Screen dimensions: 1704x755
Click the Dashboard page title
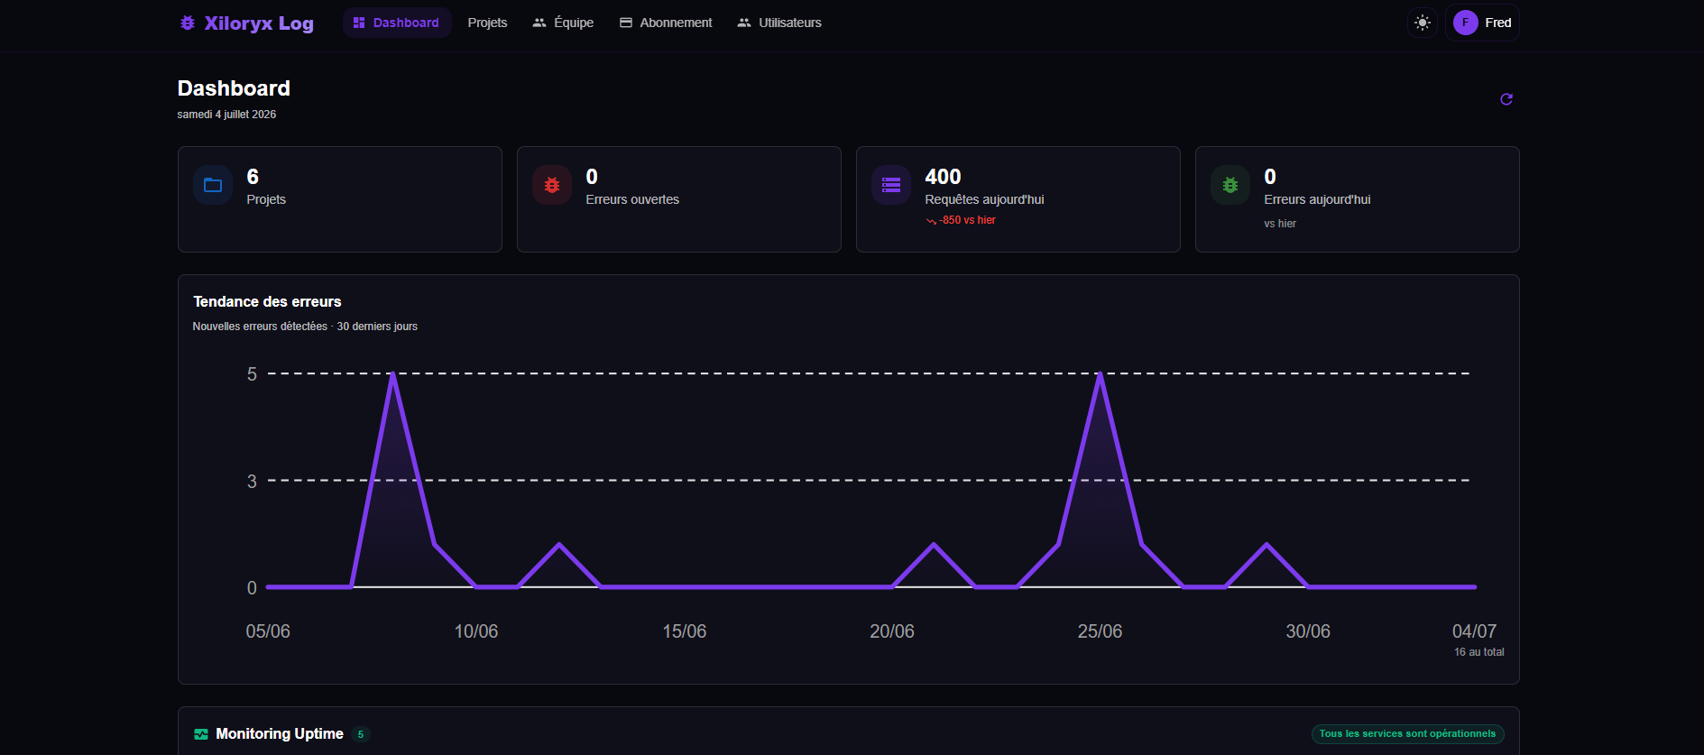(x=234, y=88)
